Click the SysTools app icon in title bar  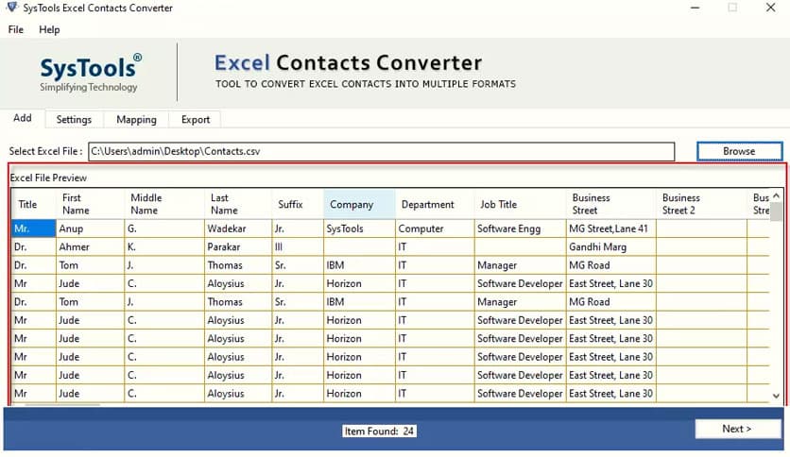(11, 7)
